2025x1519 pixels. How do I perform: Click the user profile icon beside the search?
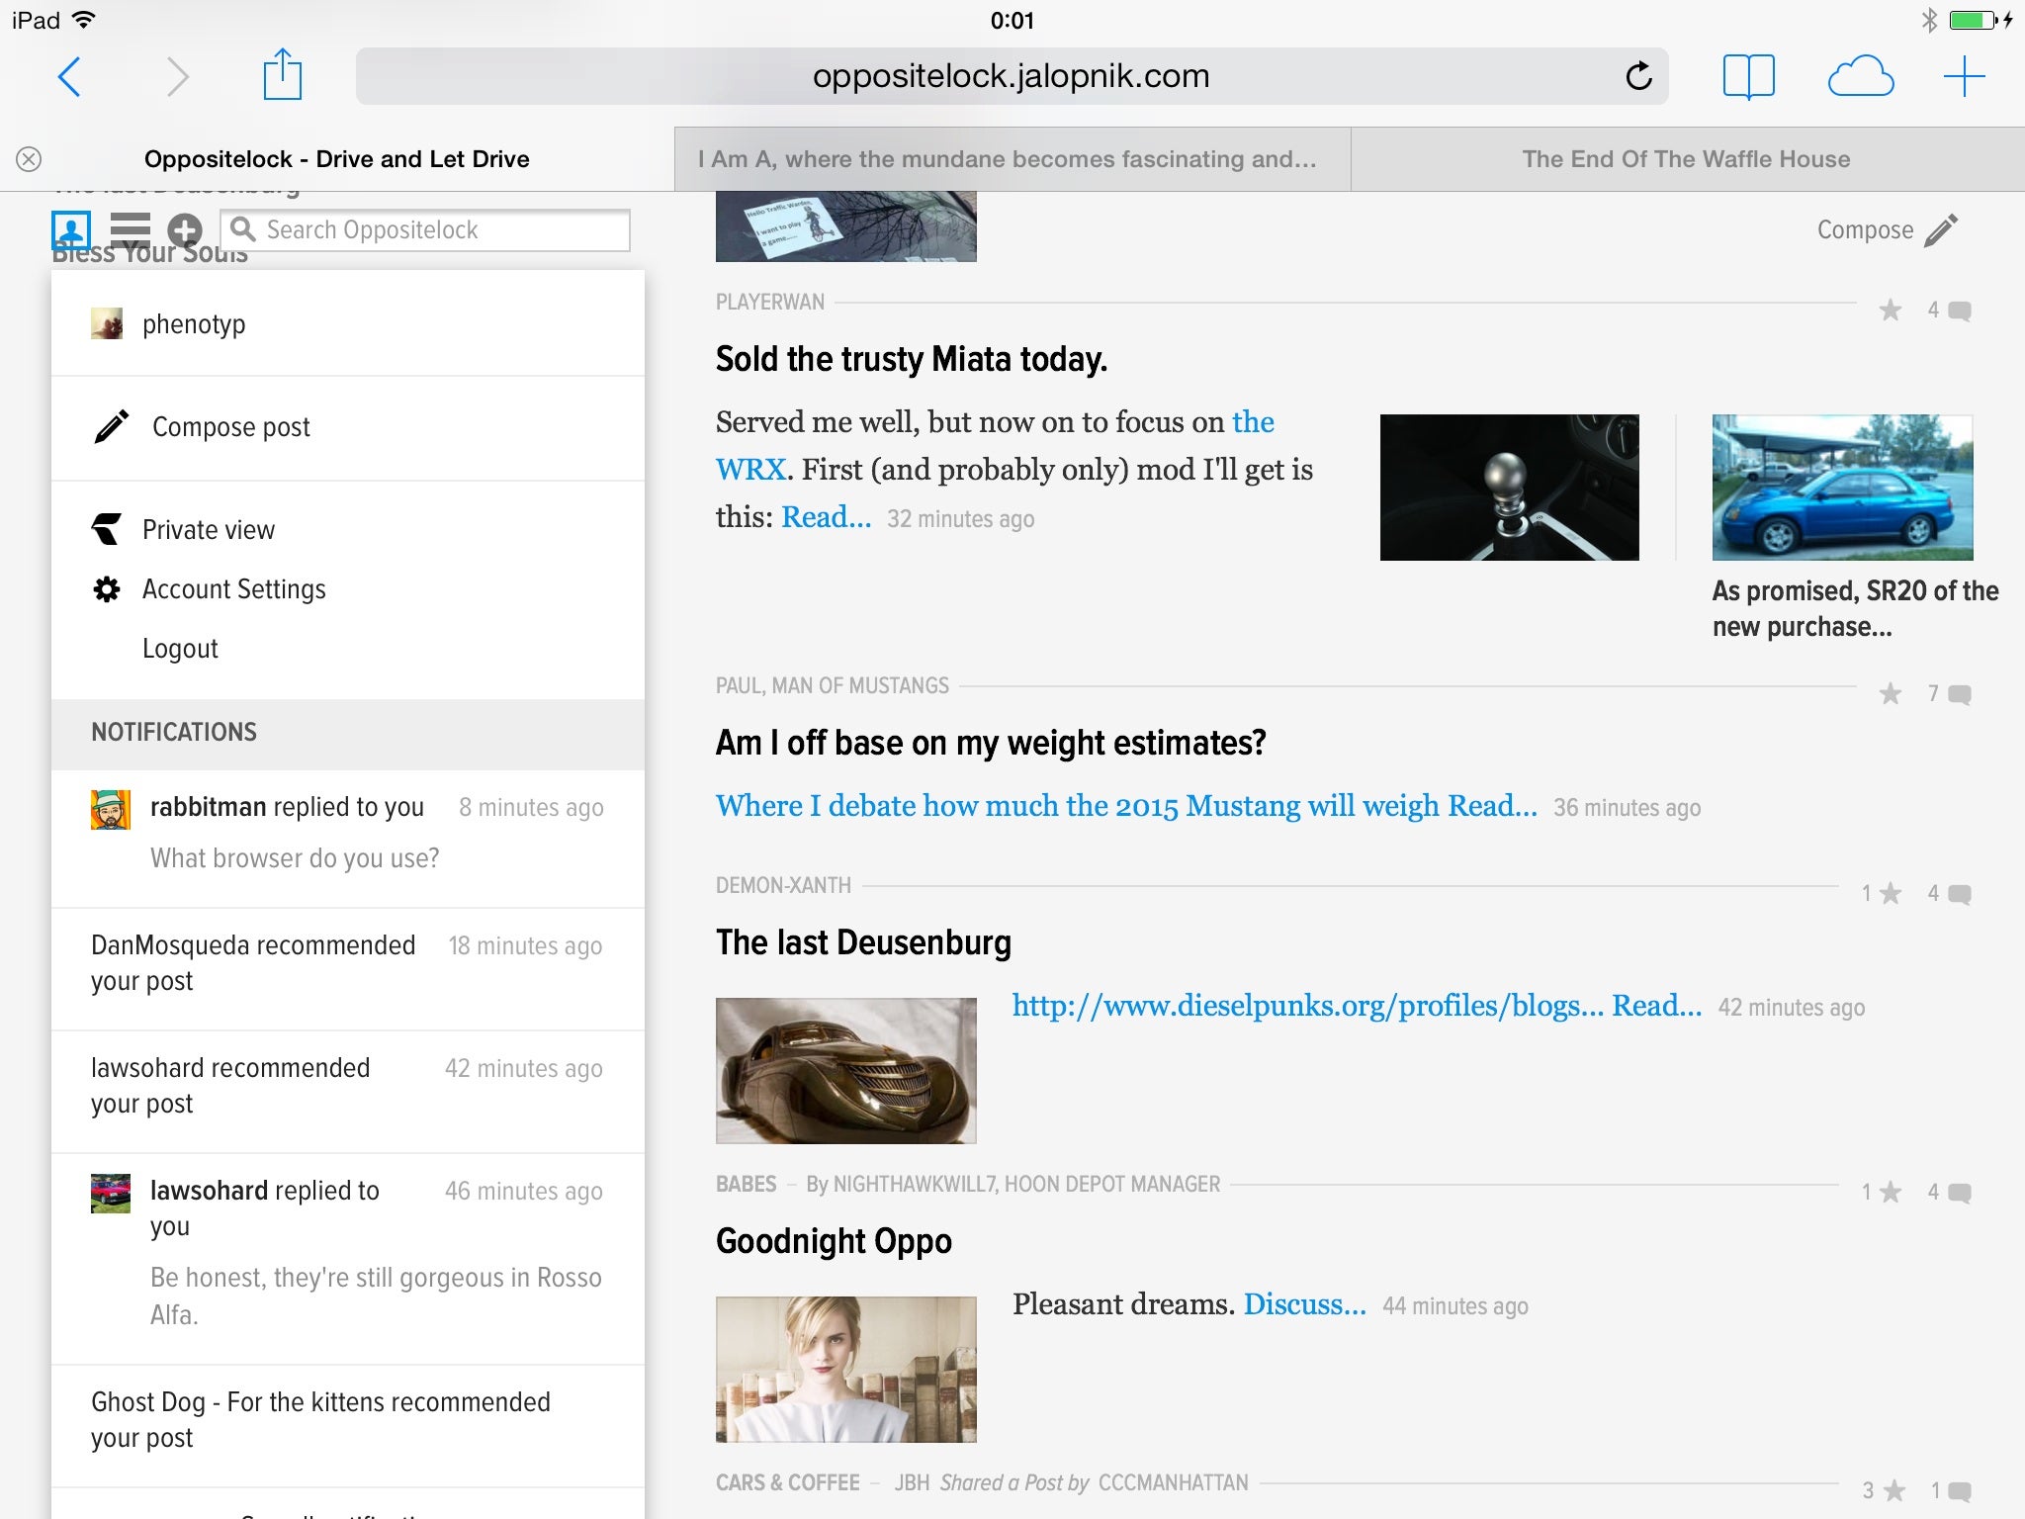[x=71, y=230]
